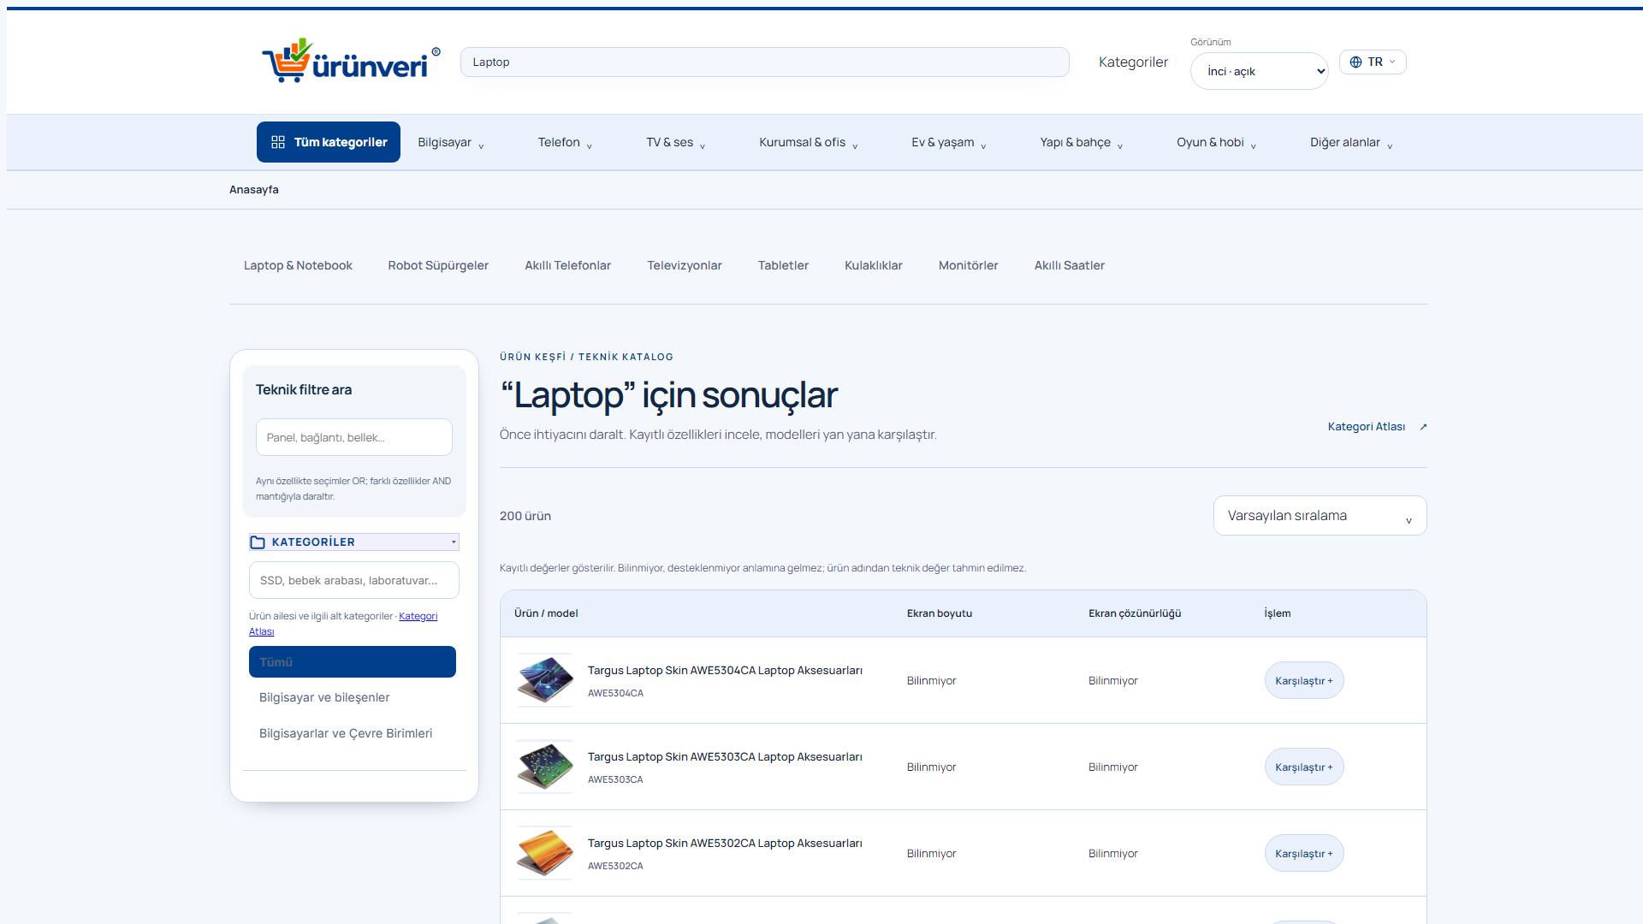Open the Laptop & Notebook tab

click(x=298, y=266)
